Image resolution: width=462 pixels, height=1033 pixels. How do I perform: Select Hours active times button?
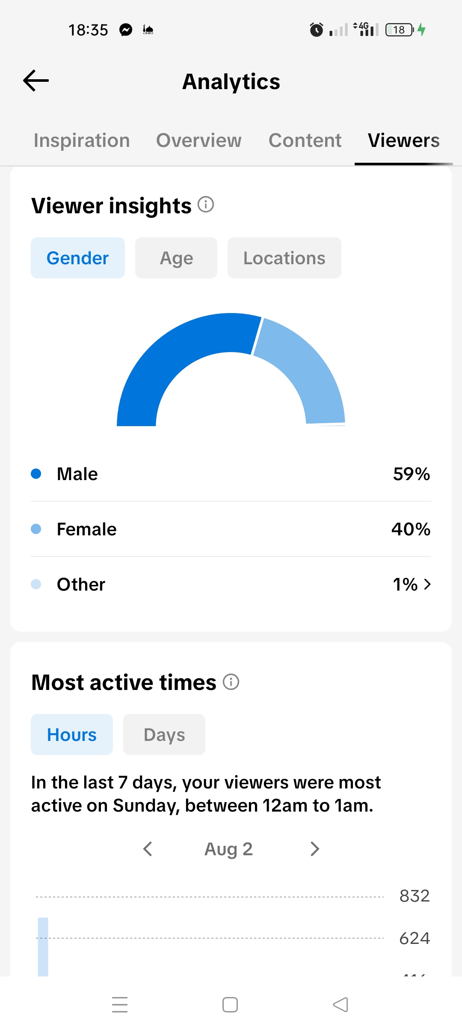(x=72, y=734)
